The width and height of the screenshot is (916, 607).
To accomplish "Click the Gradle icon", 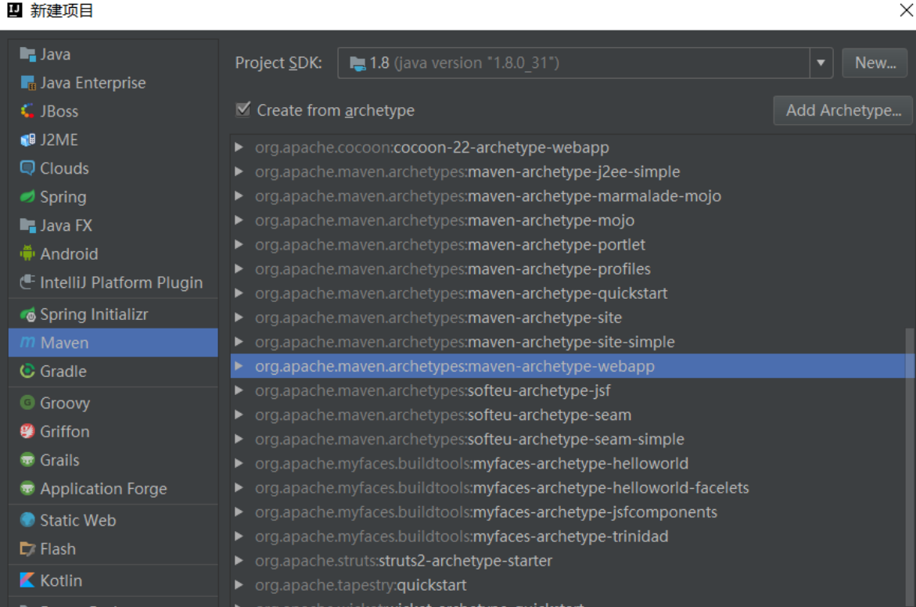I will coord(27,371).
